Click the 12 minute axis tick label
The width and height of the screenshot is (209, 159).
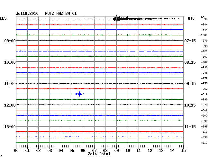tap(150, 151)
